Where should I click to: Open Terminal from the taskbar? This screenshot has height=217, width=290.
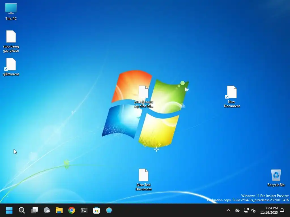(84, 210)
